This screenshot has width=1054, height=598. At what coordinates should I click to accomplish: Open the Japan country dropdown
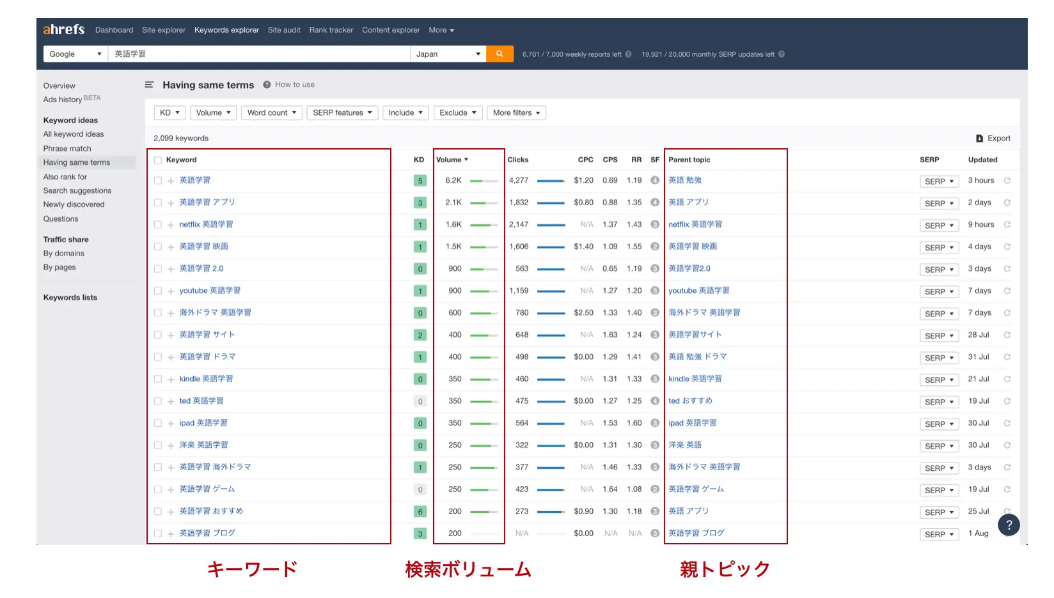448,54
